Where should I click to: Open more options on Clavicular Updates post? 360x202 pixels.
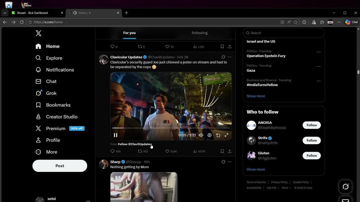229,57
